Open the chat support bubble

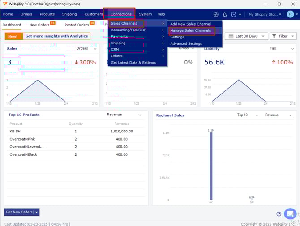(x=290, y=213)
